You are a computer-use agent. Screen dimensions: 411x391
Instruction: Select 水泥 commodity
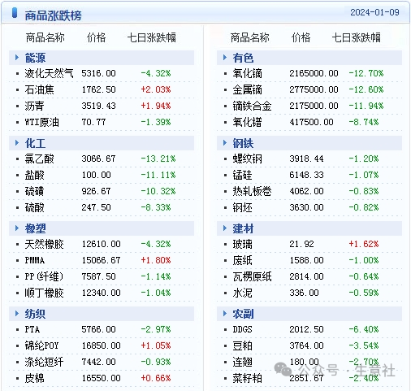[242, 293]
